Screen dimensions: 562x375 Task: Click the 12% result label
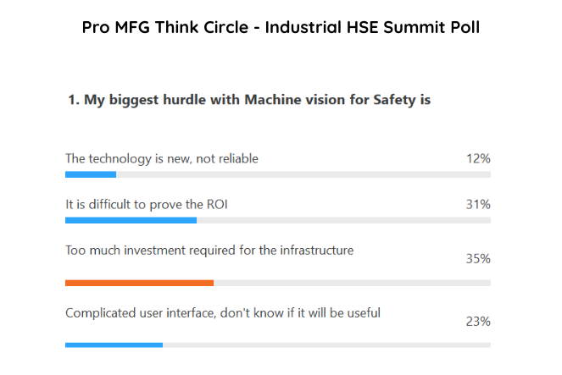click(x=478, y=158)
